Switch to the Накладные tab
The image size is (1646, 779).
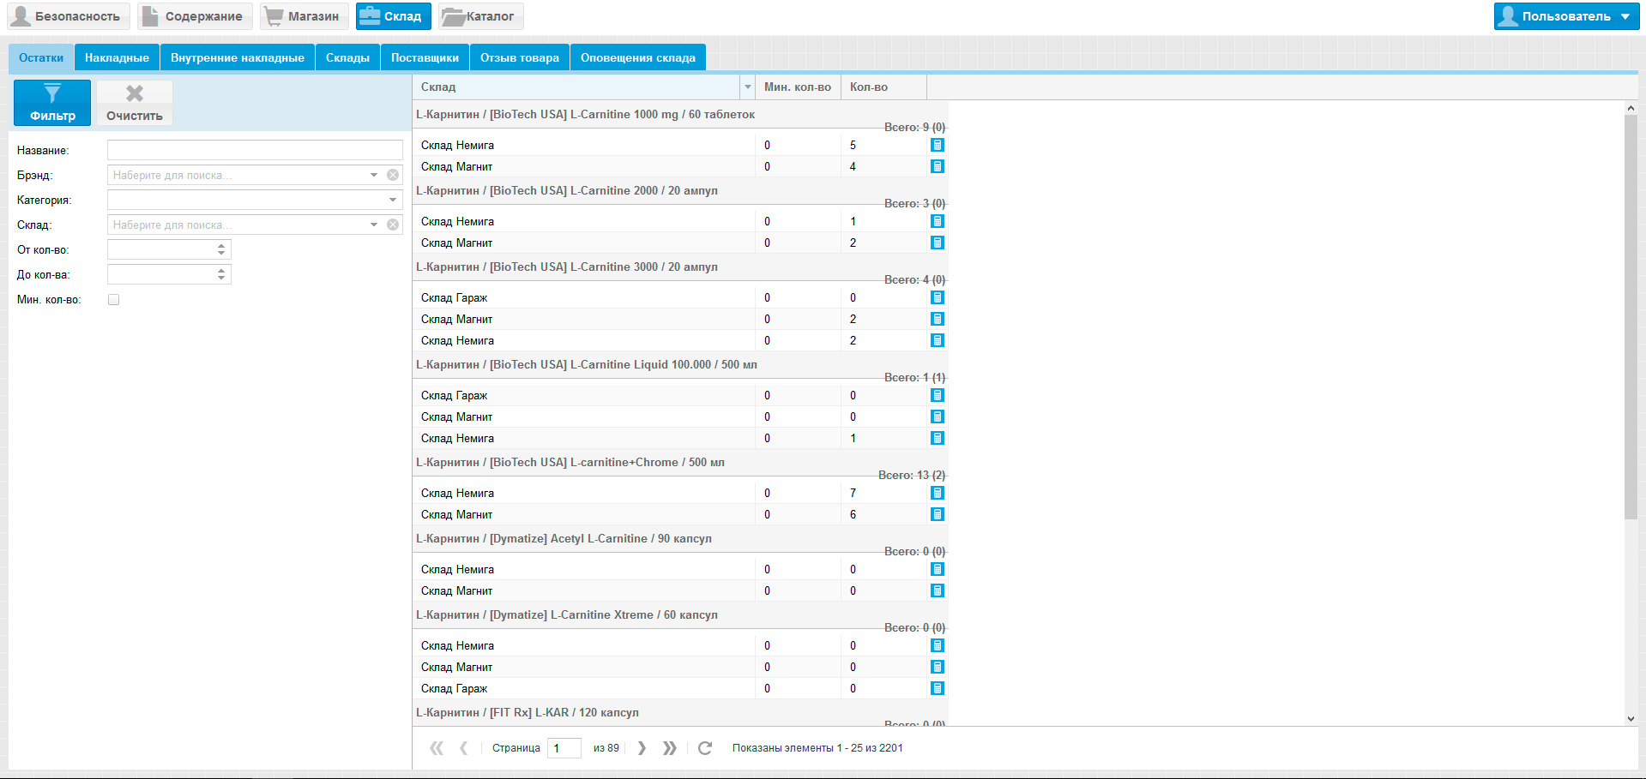(117, 57)
